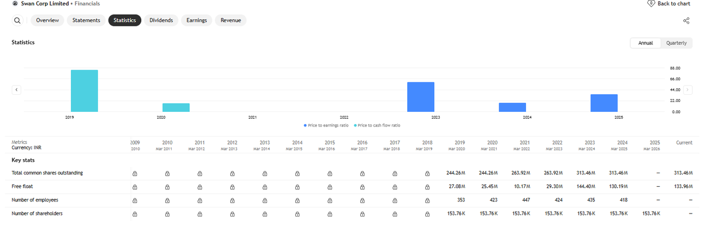Select the Number of shareholders row label
The width and height of the screenshot is (703, 230).
point(37,214)
